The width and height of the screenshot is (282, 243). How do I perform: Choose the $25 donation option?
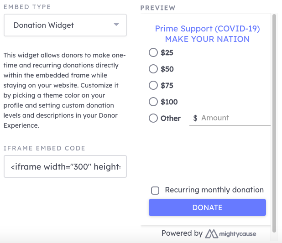tap(153, 52)
